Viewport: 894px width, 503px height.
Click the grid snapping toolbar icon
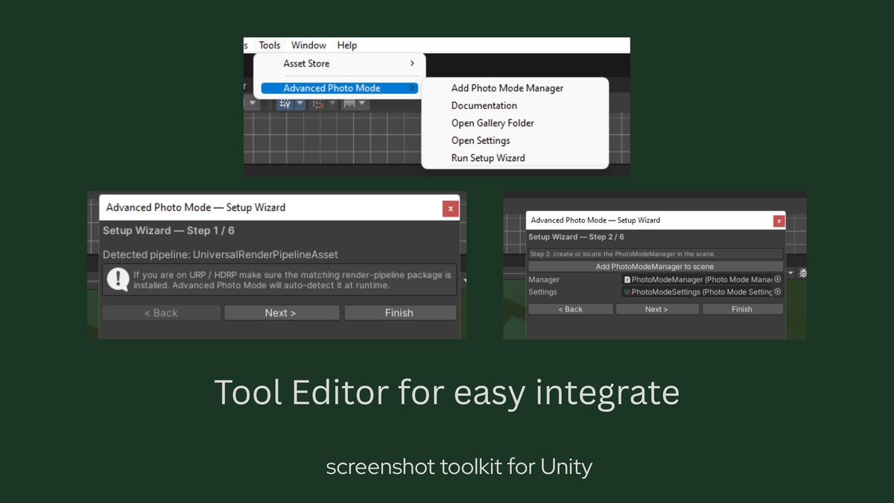pyautogui.click(x=285, y=104)
